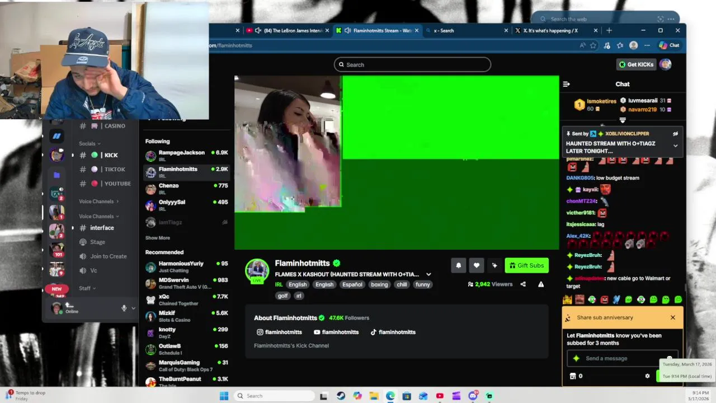Open HarmoniousYuriy recommended channel
This screenshot has height=403, width=716.
186,266
